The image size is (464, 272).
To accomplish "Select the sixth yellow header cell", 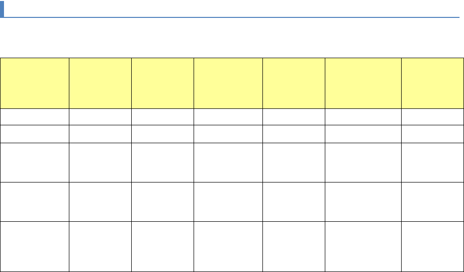I will point(363,84).
